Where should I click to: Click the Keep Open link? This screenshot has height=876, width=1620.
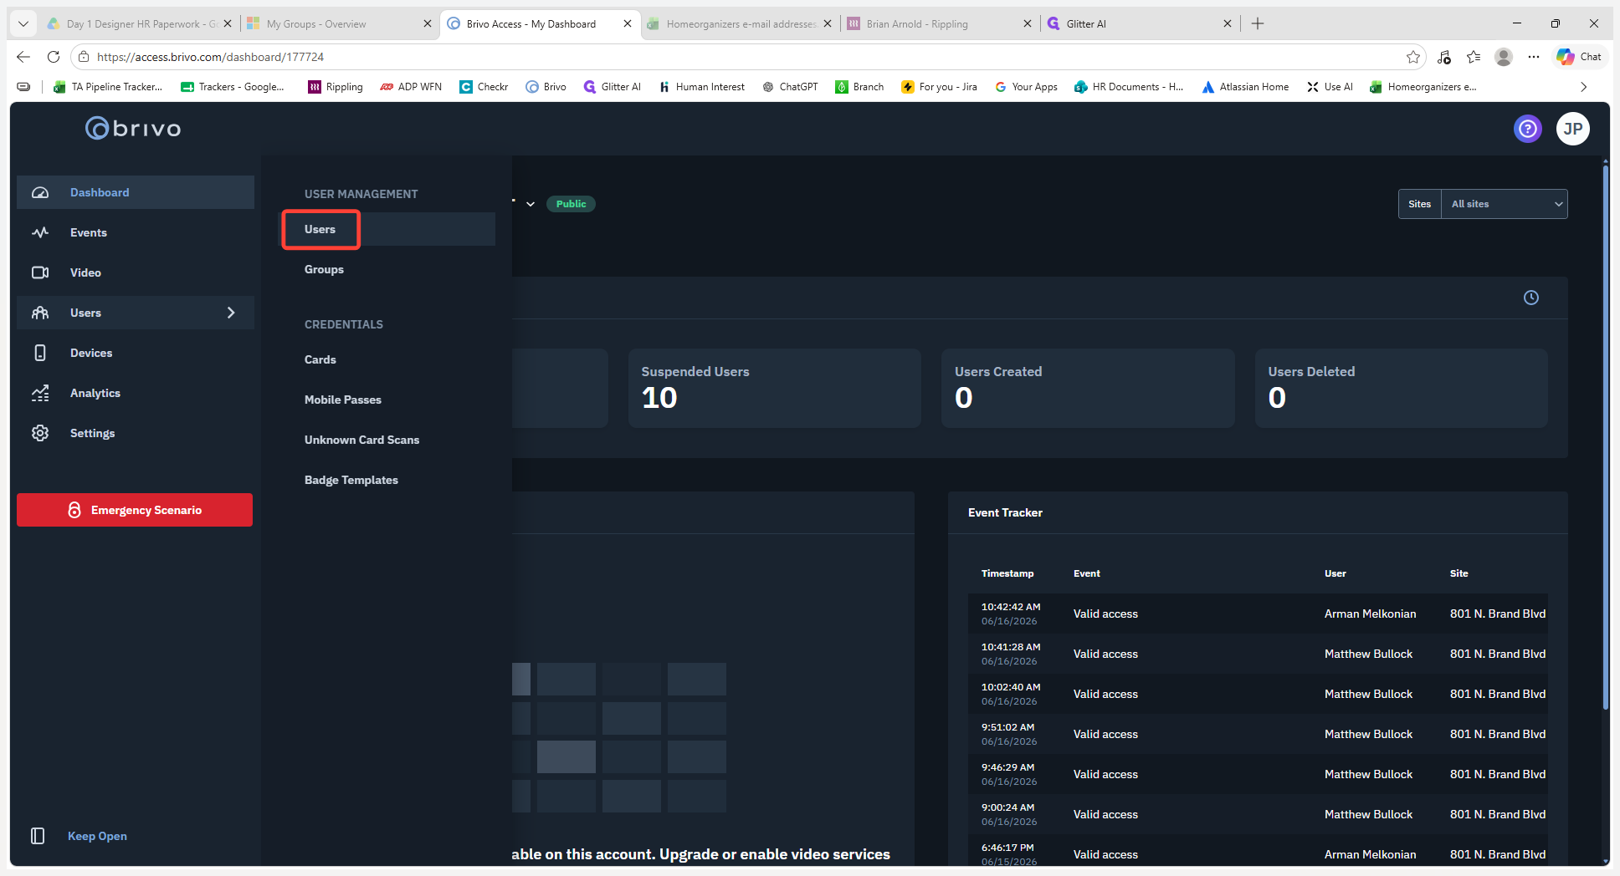[97, 836]
